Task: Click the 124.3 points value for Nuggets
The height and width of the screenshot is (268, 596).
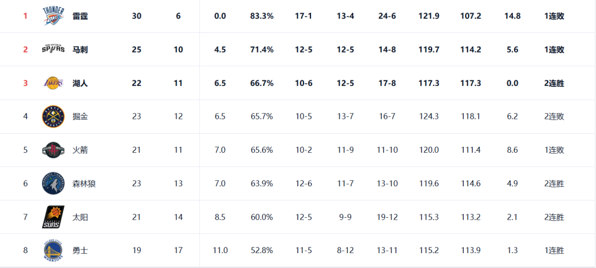Action: coord(429,116)
